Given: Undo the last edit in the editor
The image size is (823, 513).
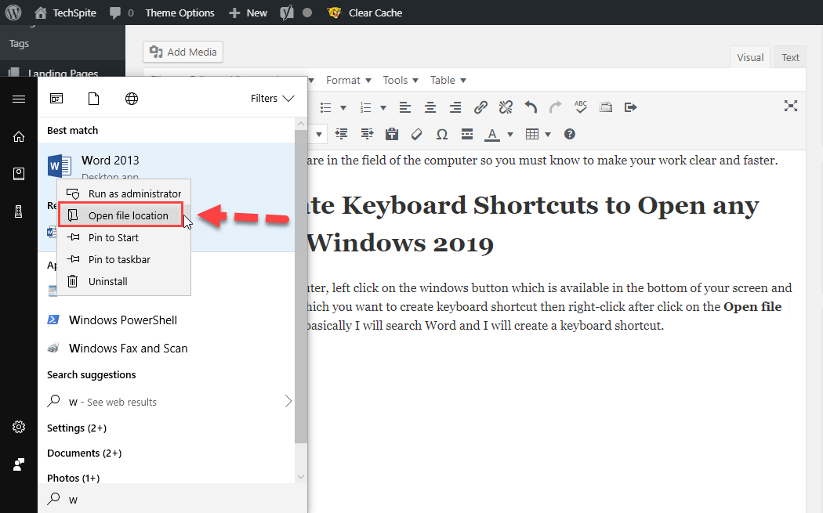Looking at the screenshot, I should 531,107.
